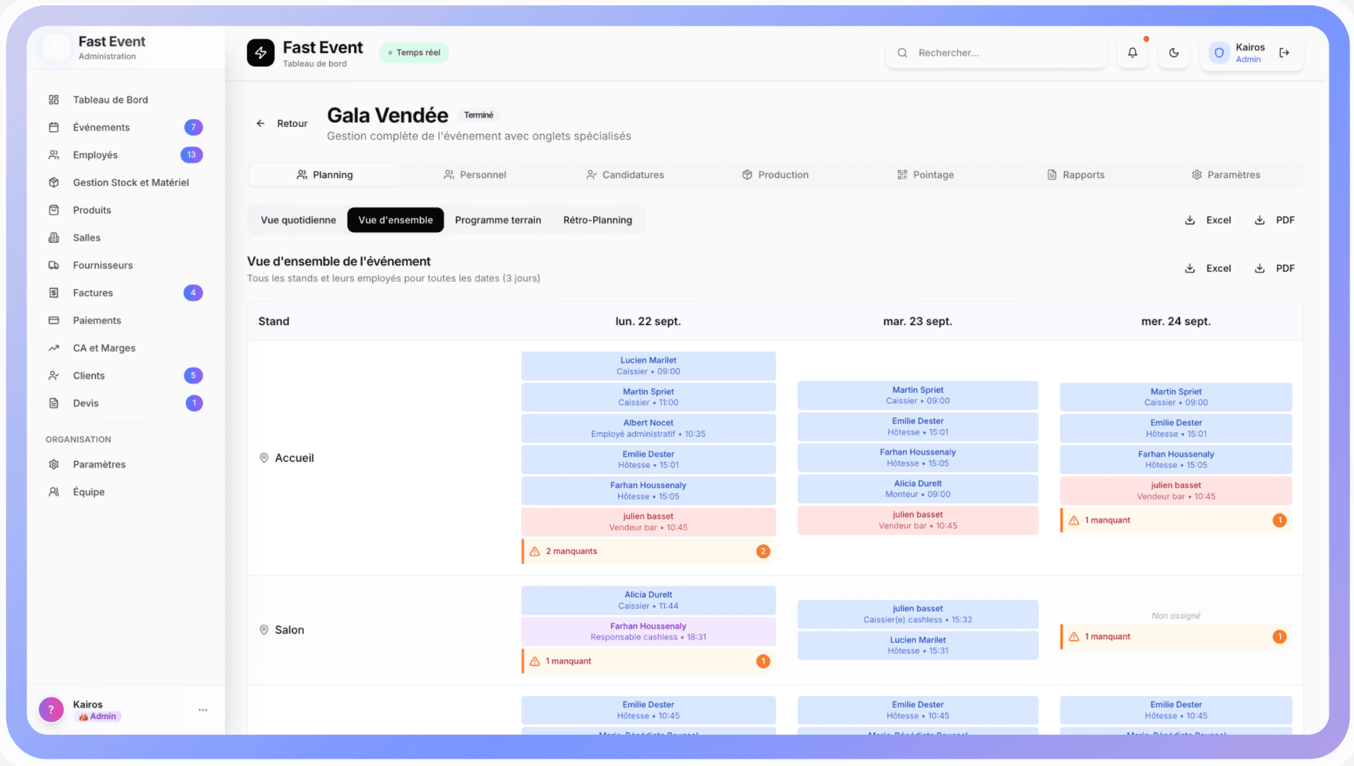Switch to the Planning tab
This screenshot has height=766, width=1354.
(324, 175)
